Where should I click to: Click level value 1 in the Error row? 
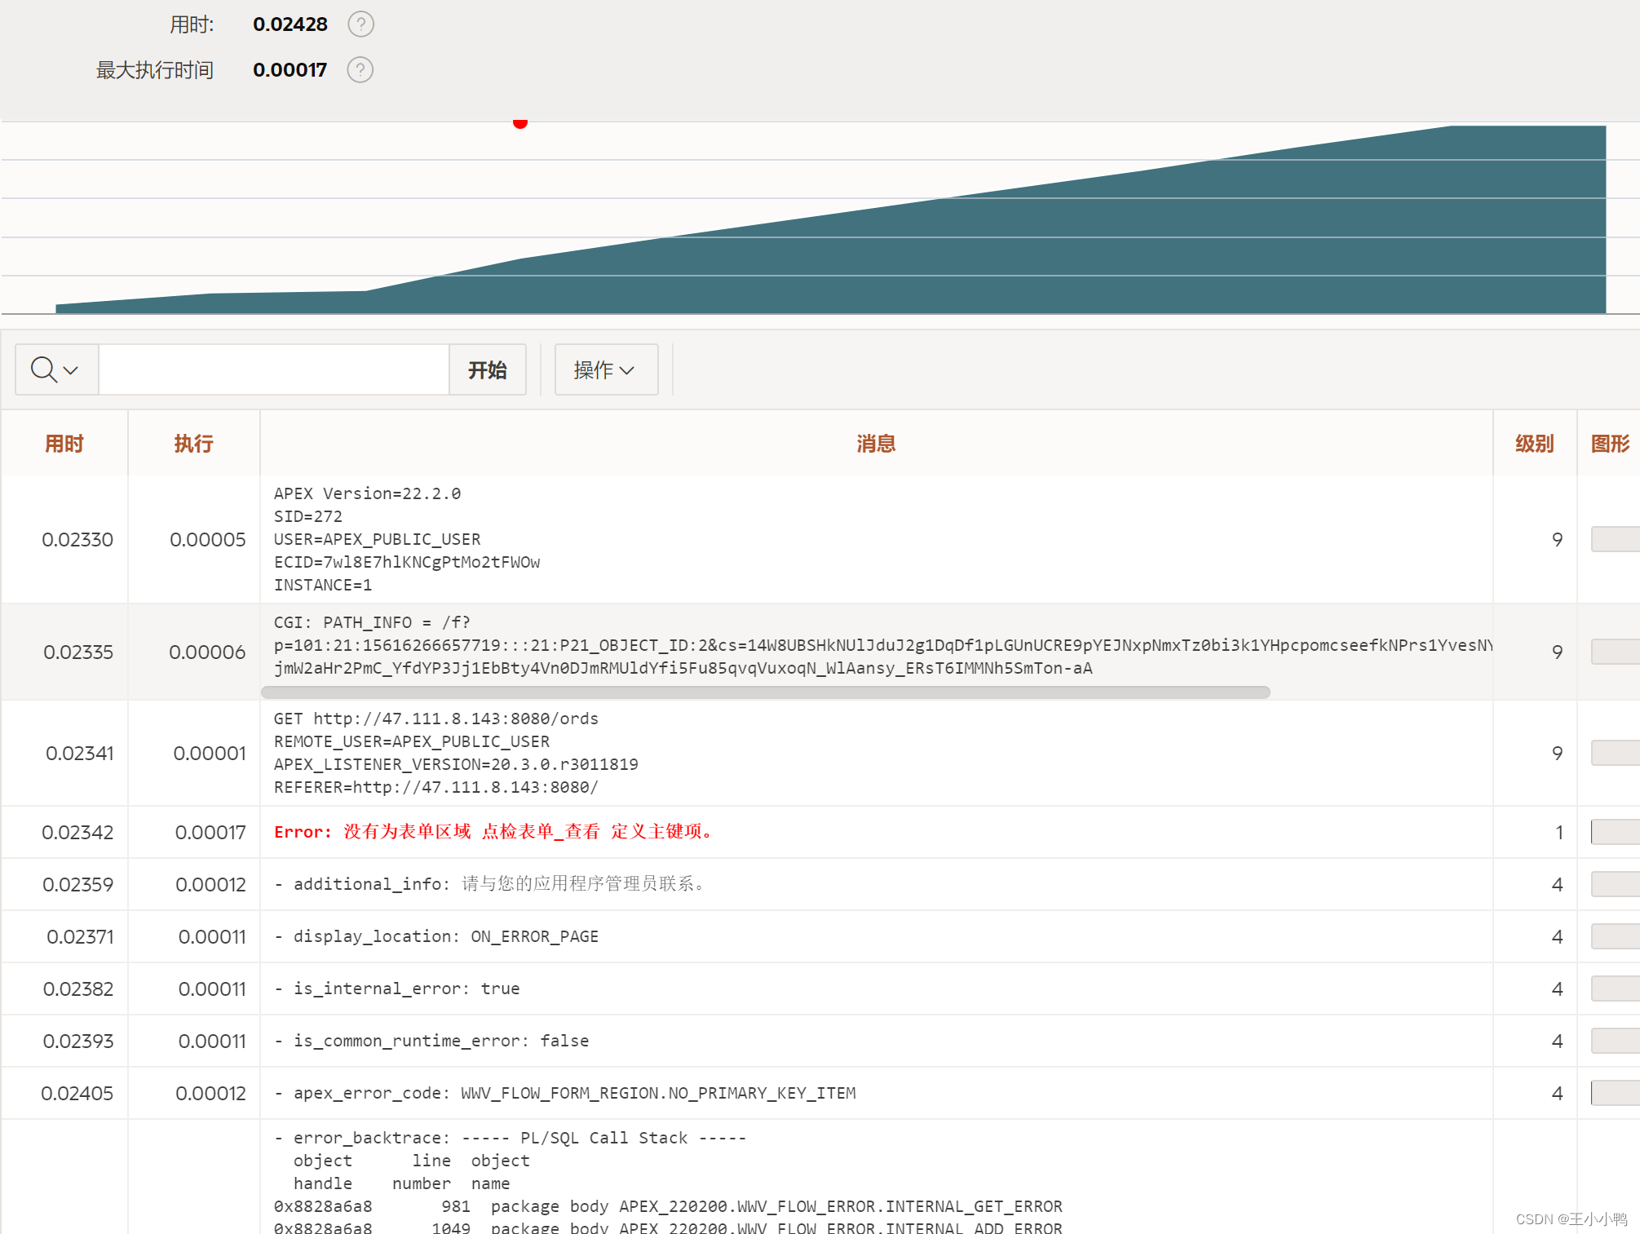click(x=1558, y=832)
